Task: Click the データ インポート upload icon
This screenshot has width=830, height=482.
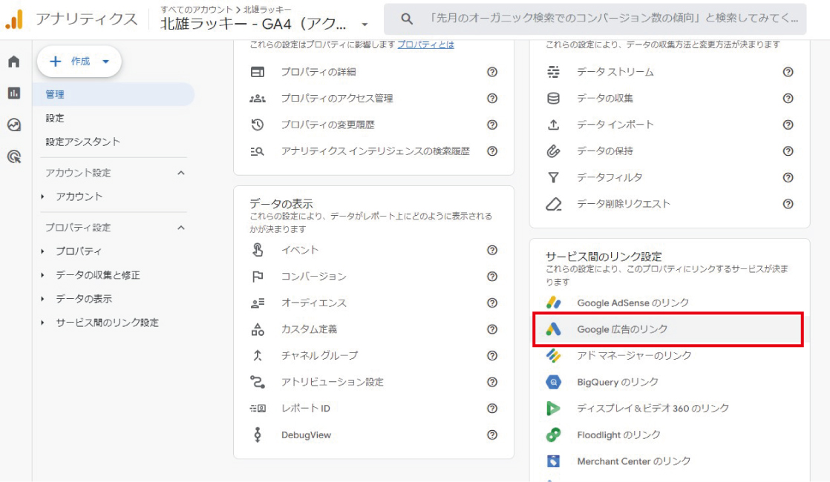Action: coord(553,125)
